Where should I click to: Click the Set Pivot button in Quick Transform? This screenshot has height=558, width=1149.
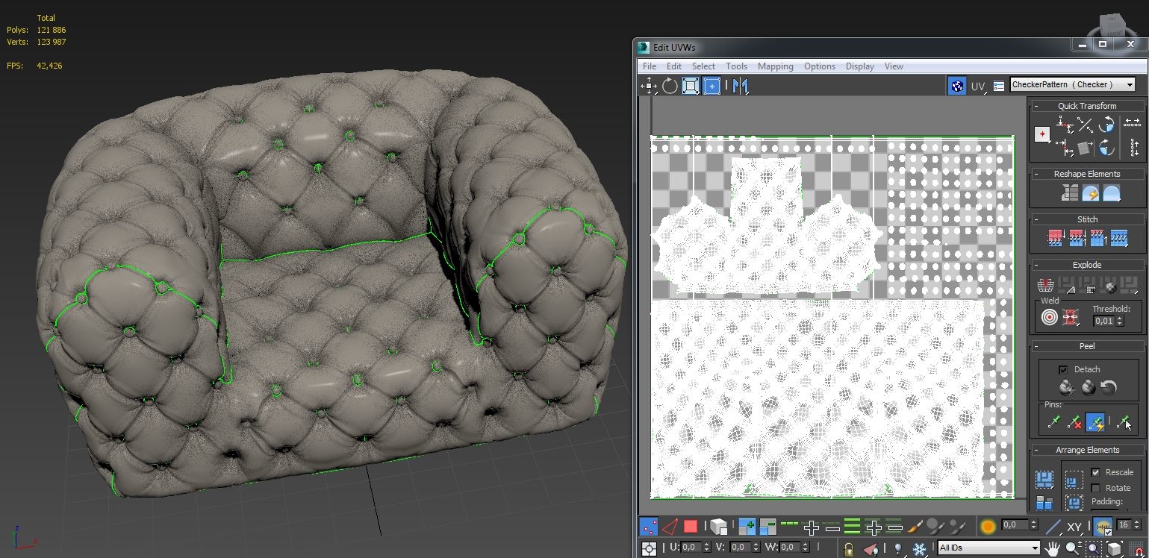[1042, 134]
